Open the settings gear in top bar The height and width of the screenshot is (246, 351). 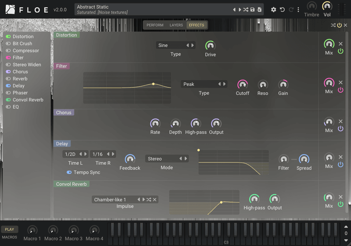point(273,10)
